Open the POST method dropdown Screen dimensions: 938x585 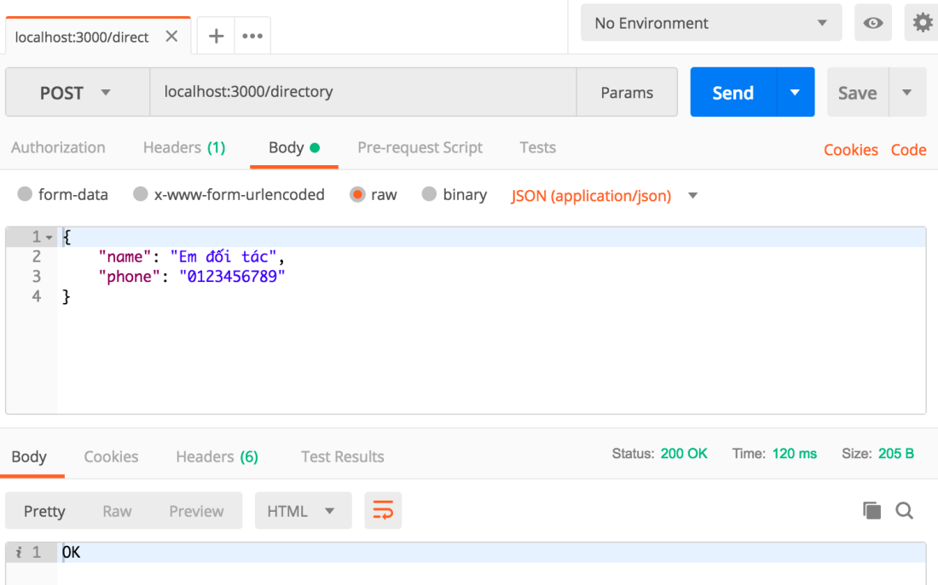coord(76,93)
